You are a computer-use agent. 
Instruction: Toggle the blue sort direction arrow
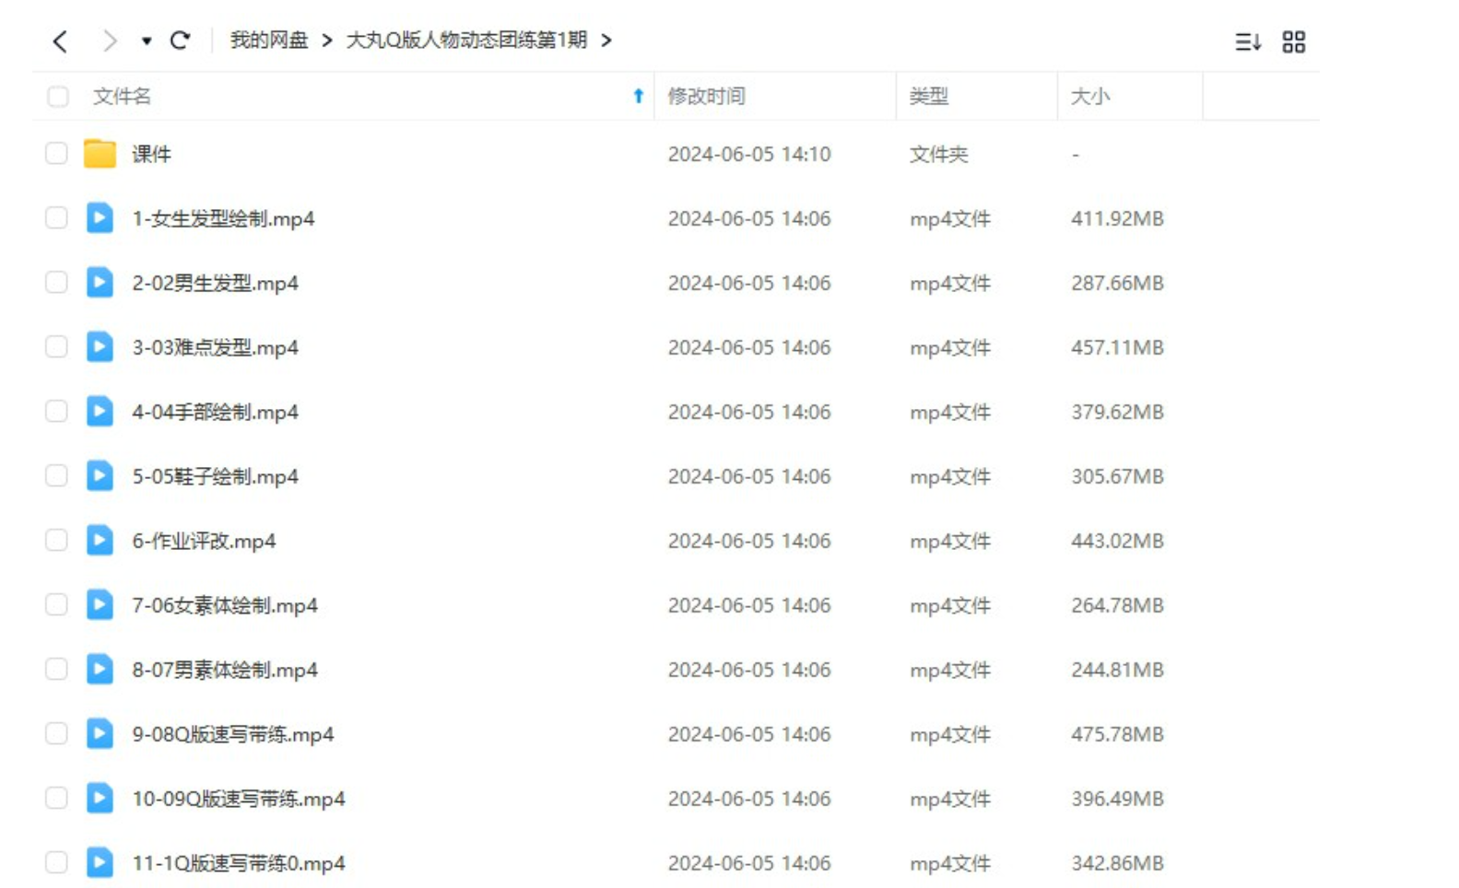click(x=638, y=96)
